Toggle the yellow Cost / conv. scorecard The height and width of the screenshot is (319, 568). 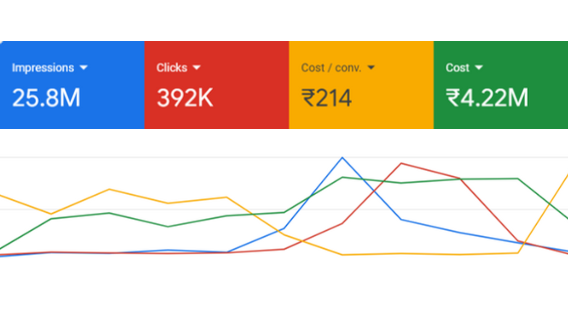[x=361, y=85]
